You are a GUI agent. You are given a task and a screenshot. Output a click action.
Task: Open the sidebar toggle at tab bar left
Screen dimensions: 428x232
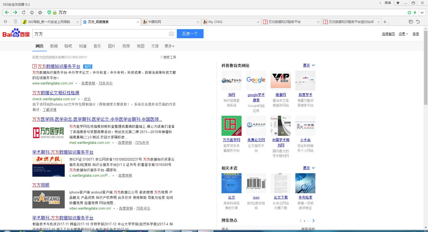[x=6, y=22]
